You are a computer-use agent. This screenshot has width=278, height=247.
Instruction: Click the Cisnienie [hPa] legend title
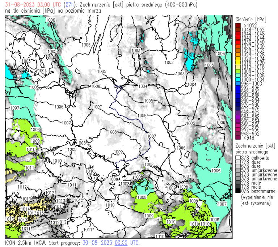tap(250, 19)
